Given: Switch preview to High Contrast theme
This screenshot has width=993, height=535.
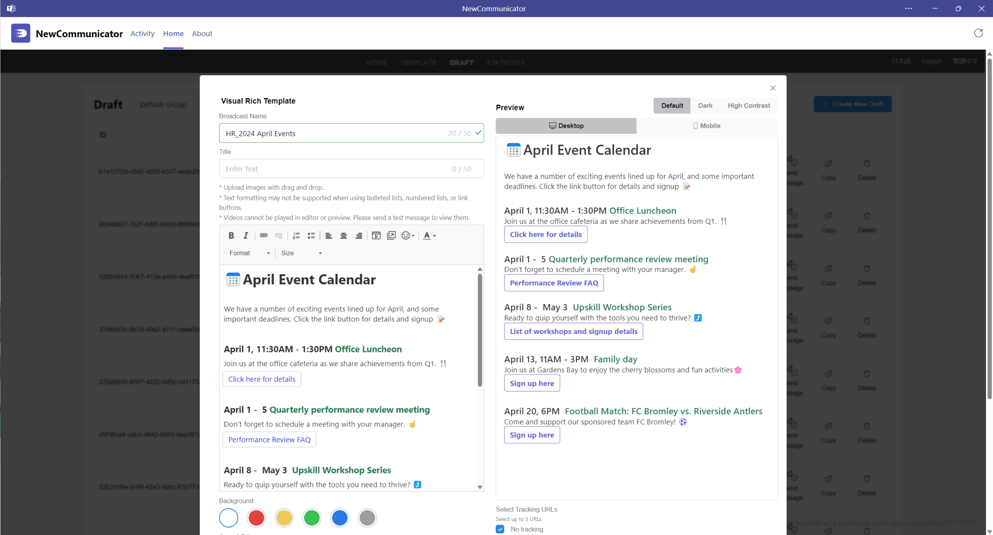Looking at the screenshot, I should pos(748,106).
